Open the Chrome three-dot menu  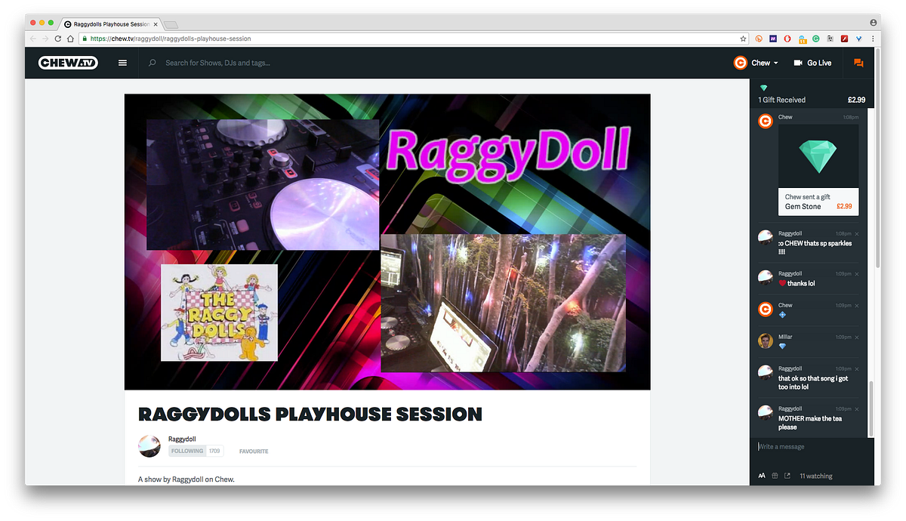point(873,39)
